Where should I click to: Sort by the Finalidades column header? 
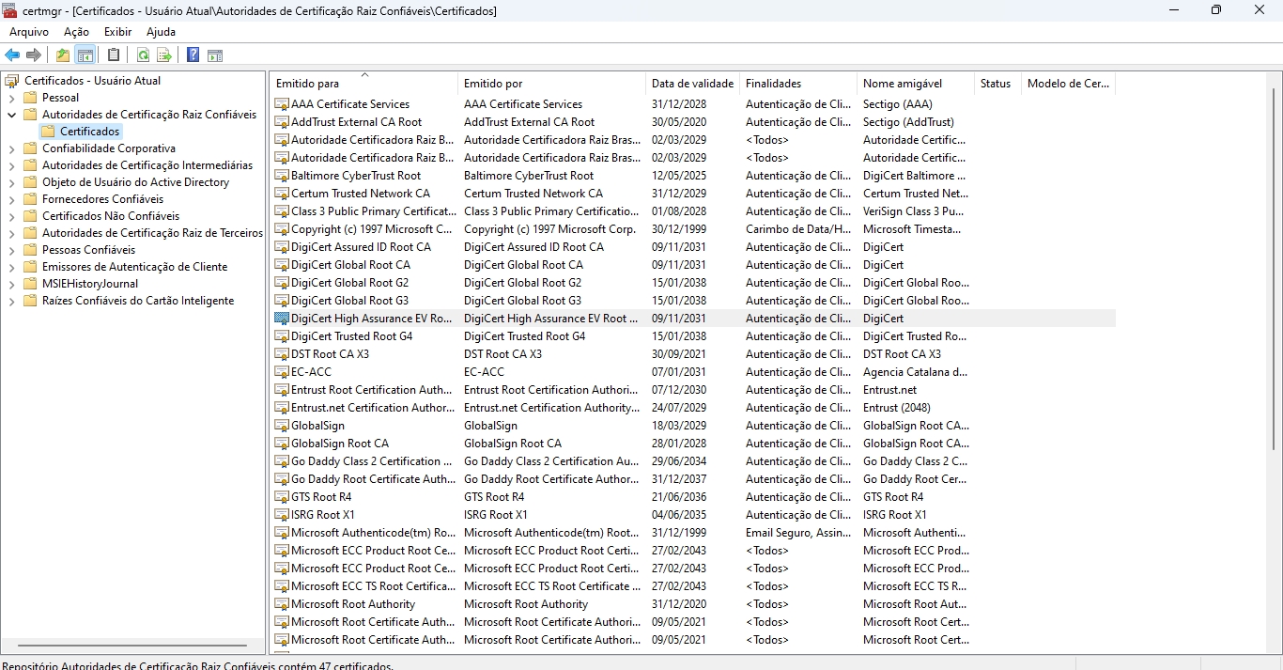point(798,84)
